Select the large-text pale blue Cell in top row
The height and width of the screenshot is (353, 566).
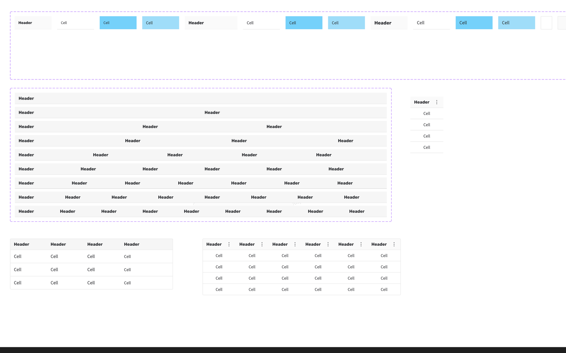[x=516, y=23]
